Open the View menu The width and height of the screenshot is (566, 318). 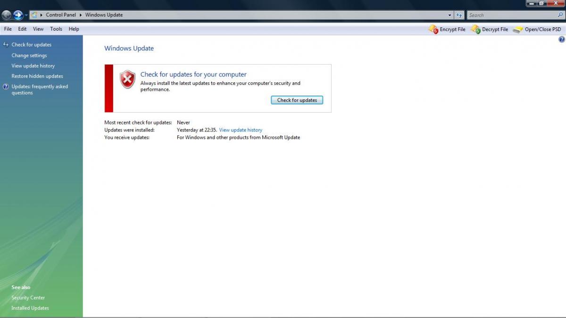coord(38,29)
